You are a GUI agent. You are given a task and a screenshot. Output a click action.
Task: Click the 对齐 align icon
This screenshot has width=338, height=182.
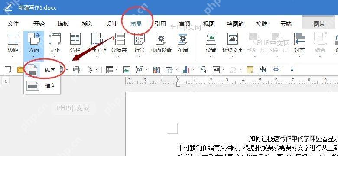click(x=299, y=39)
